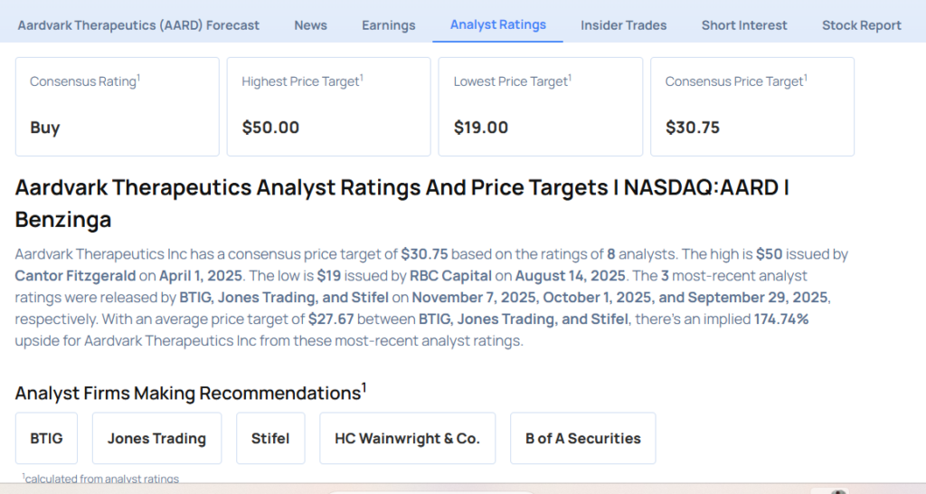Click the BTIG analyst firm button
Screen dimensions: 926x494
point(46,438)
